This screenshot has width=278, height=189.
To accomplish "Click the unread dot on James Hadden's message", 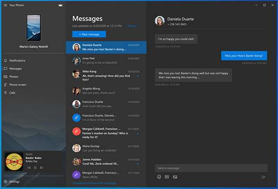I will click(138, 164).
